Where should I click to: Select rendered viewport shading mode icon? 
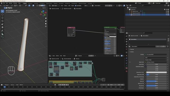click(45, 6)
